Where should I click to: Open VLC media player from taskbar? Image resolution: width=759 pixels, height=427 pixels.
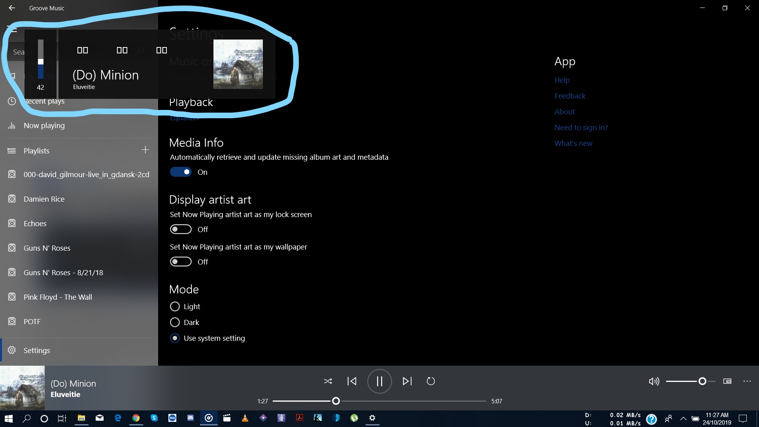tap(245, 418)
